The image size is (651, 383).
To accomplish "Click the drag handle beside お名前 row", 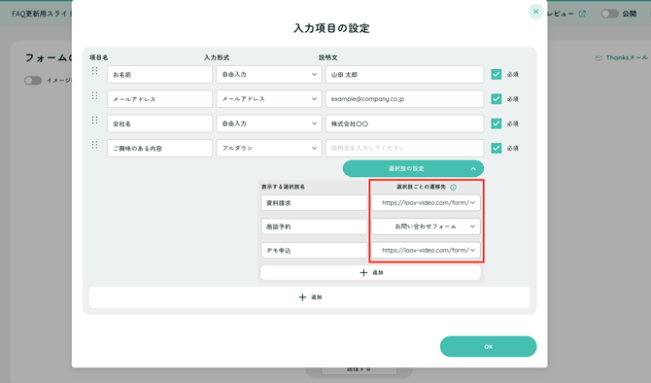I will tap(94, 71).
